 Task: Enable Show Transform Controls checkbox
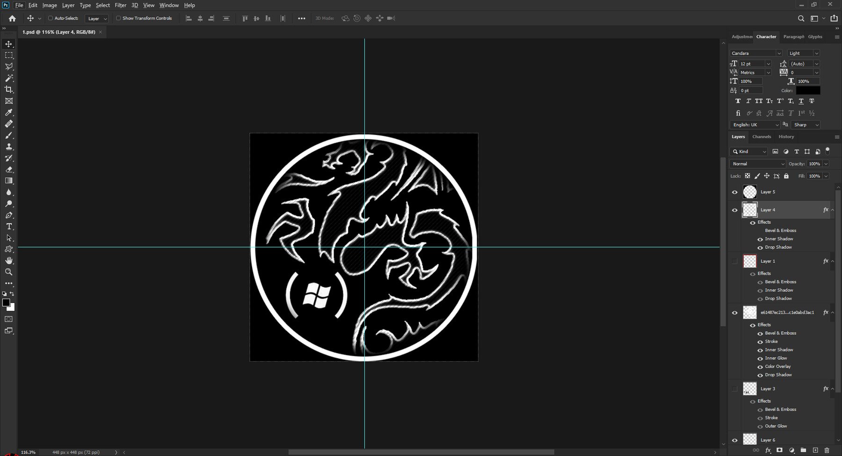click(118, 18)
